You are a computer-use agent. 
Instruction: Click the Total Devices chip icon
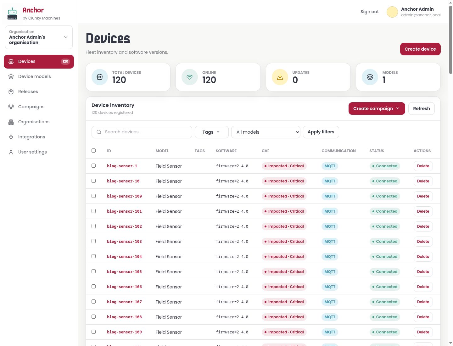(x=100, y=77)
